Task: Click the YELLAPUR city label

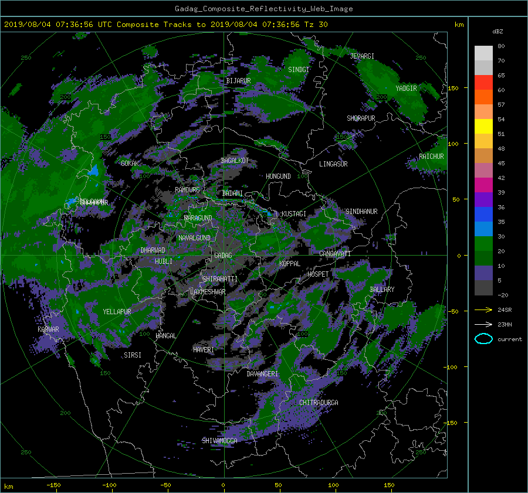Action: (117, 312)
